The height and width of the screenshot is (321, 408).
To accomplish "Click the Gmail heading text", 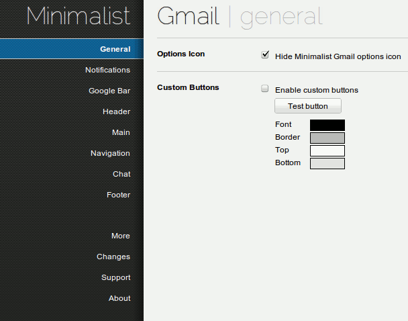I will pyautogui.click(x=188, y=16).
